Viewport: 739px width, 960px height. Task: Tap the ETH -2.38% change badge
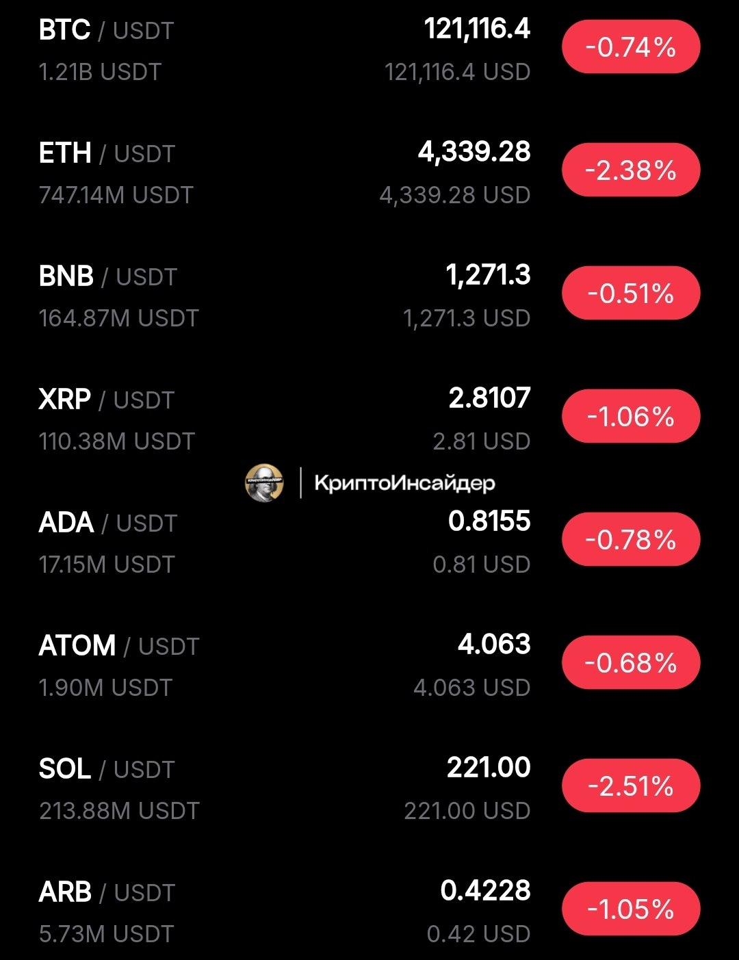(631, 170)
